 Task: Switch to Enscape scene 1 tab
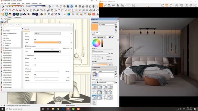pos(18,17)
